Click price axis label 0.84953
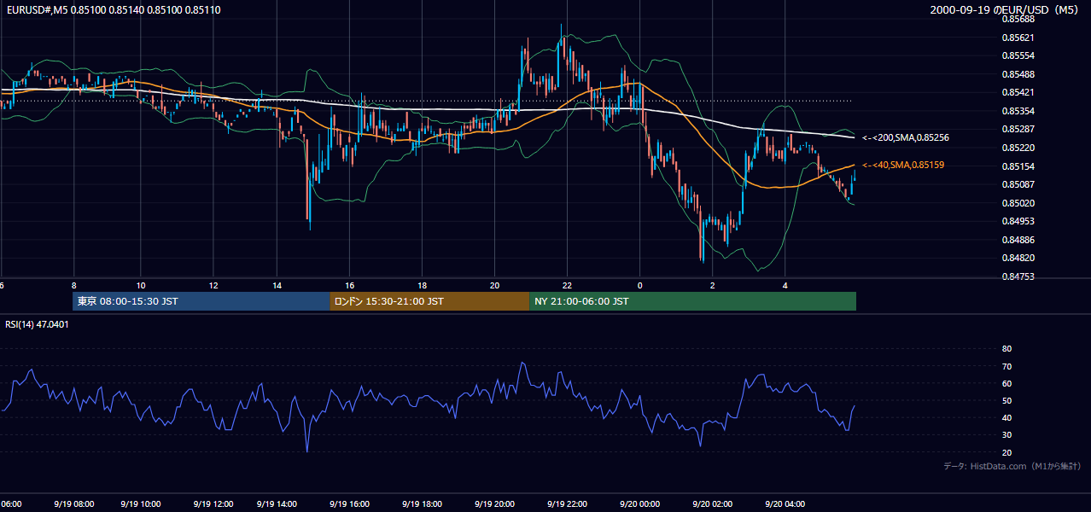The width and height of the screenshot is (1091, 512). point(1018,221)
